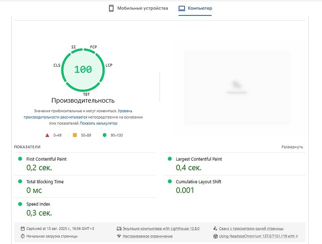Click the Эмуляция компьютера with Lighthouse link
The height and width of the screenshot is (244, 322).
(x=161, y=229)
